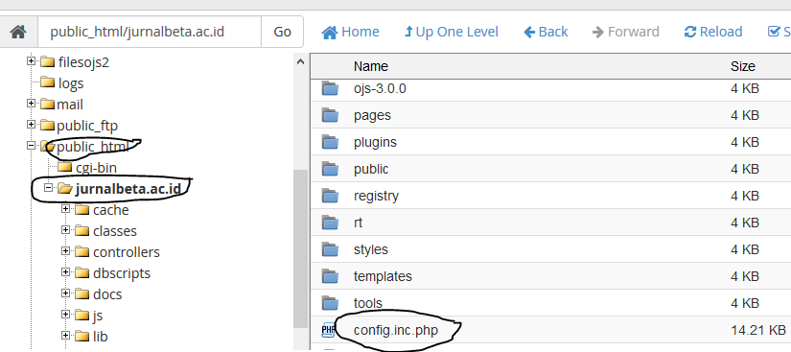Click the ojs-3.0.0 folder icon
Screen dimensions: 791x352
tap(330, 88)
